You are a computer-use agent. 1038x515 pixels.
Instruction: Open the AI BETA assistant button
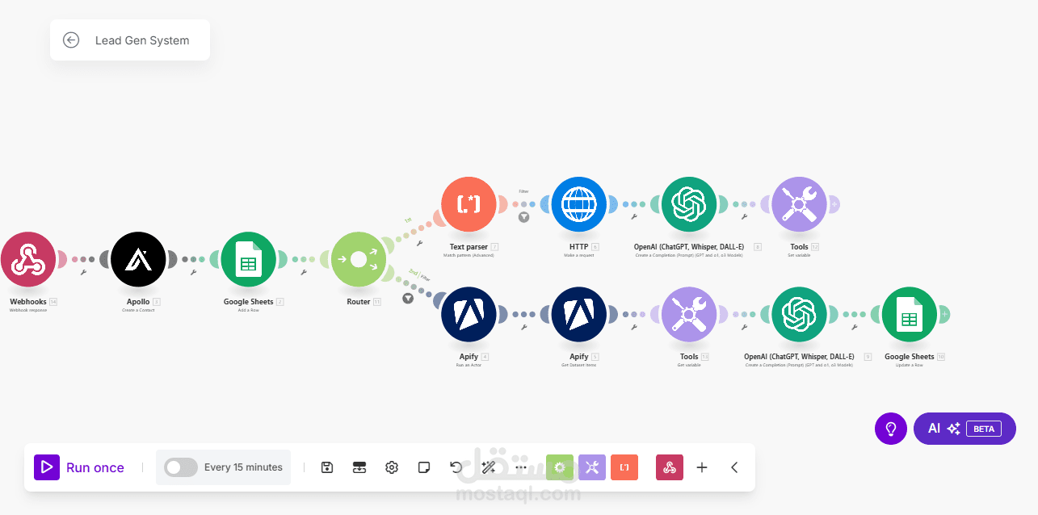click(x=964, y=429)
